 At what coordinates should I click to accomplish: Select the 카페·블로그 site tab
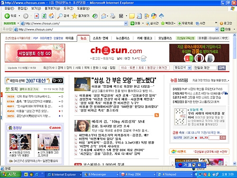coord(145,38)
